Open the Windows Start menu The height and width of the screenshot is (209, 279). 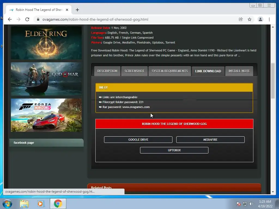7,204
